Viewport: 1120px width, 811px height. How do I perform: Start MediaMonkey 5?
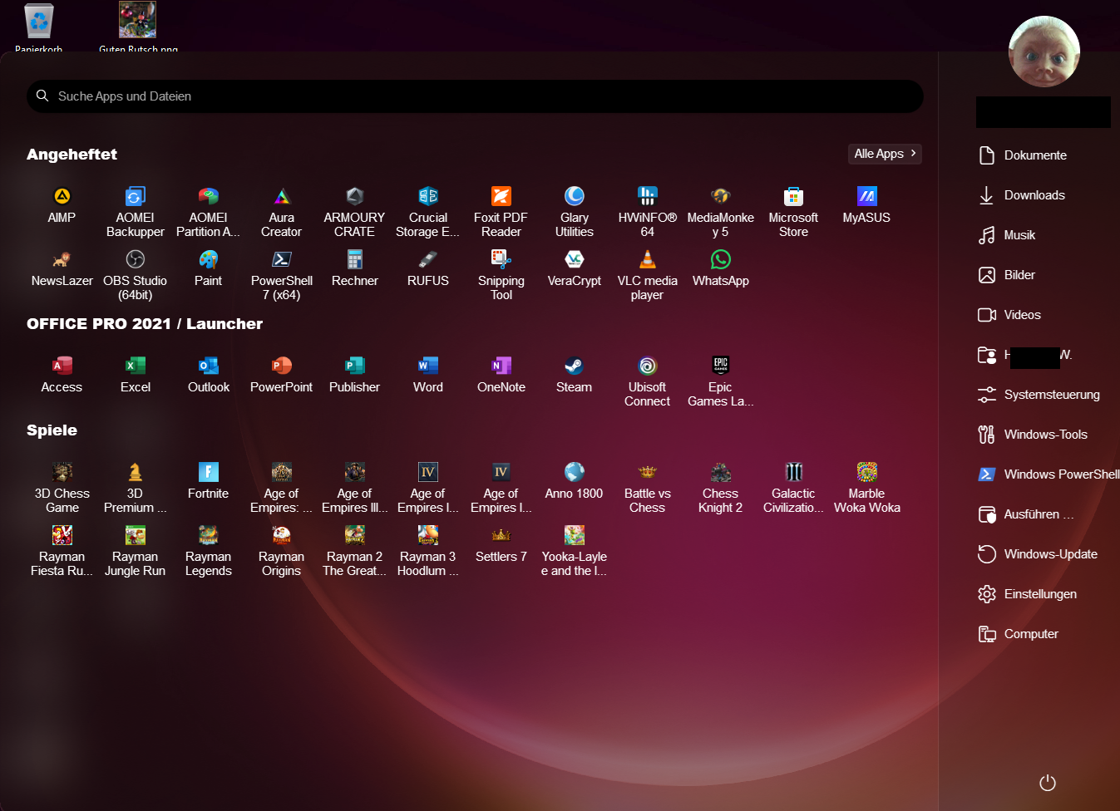[720, 212]
